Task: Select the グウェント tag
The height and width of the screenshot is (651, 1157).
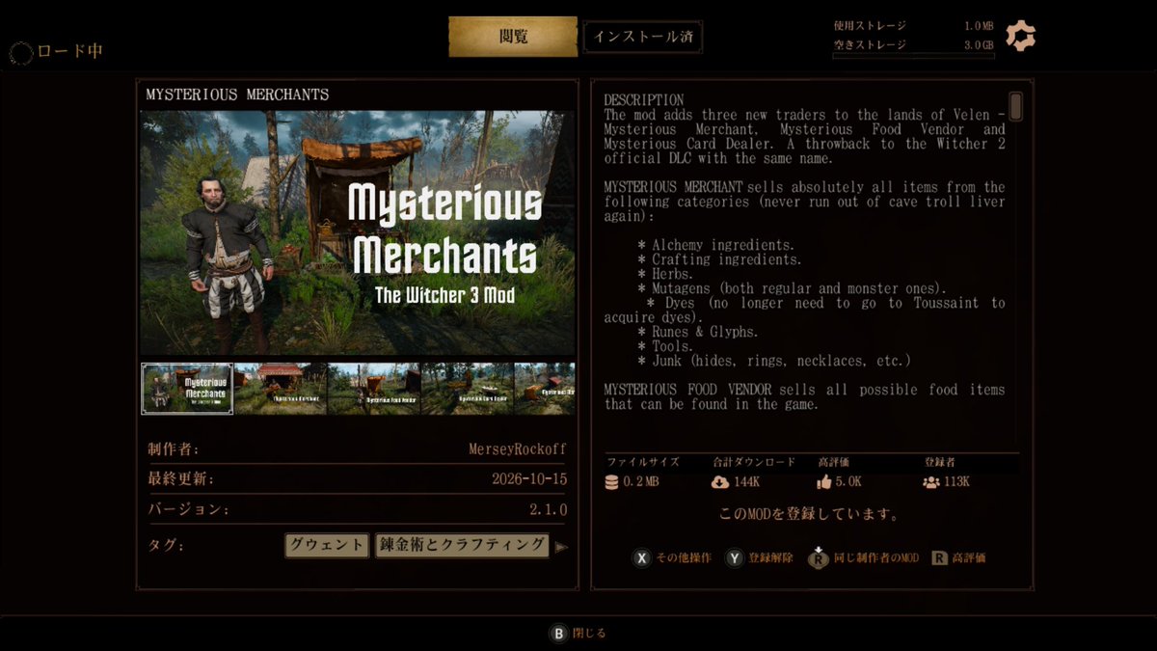Action: [328, 545]
